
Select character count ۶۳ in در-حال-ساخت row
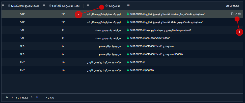point(63,14)
